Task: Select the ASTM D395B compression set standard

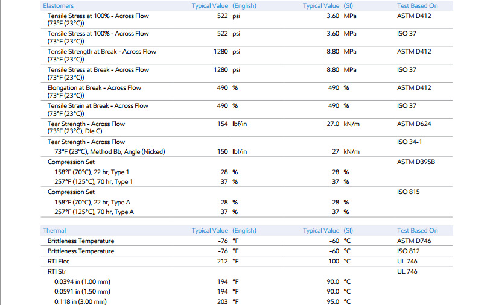Action: point(416,162)
